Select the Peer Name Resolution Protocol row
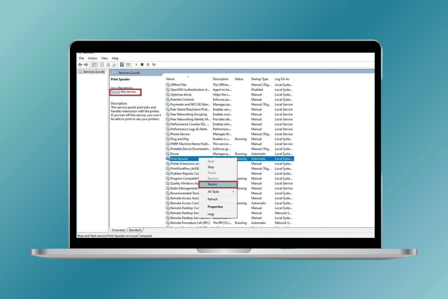This screenshot has height=299, width=448. [230, 110]
